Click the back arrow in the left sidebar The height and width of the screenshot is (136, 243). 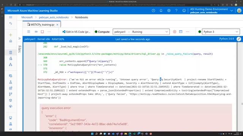(11, 23)
